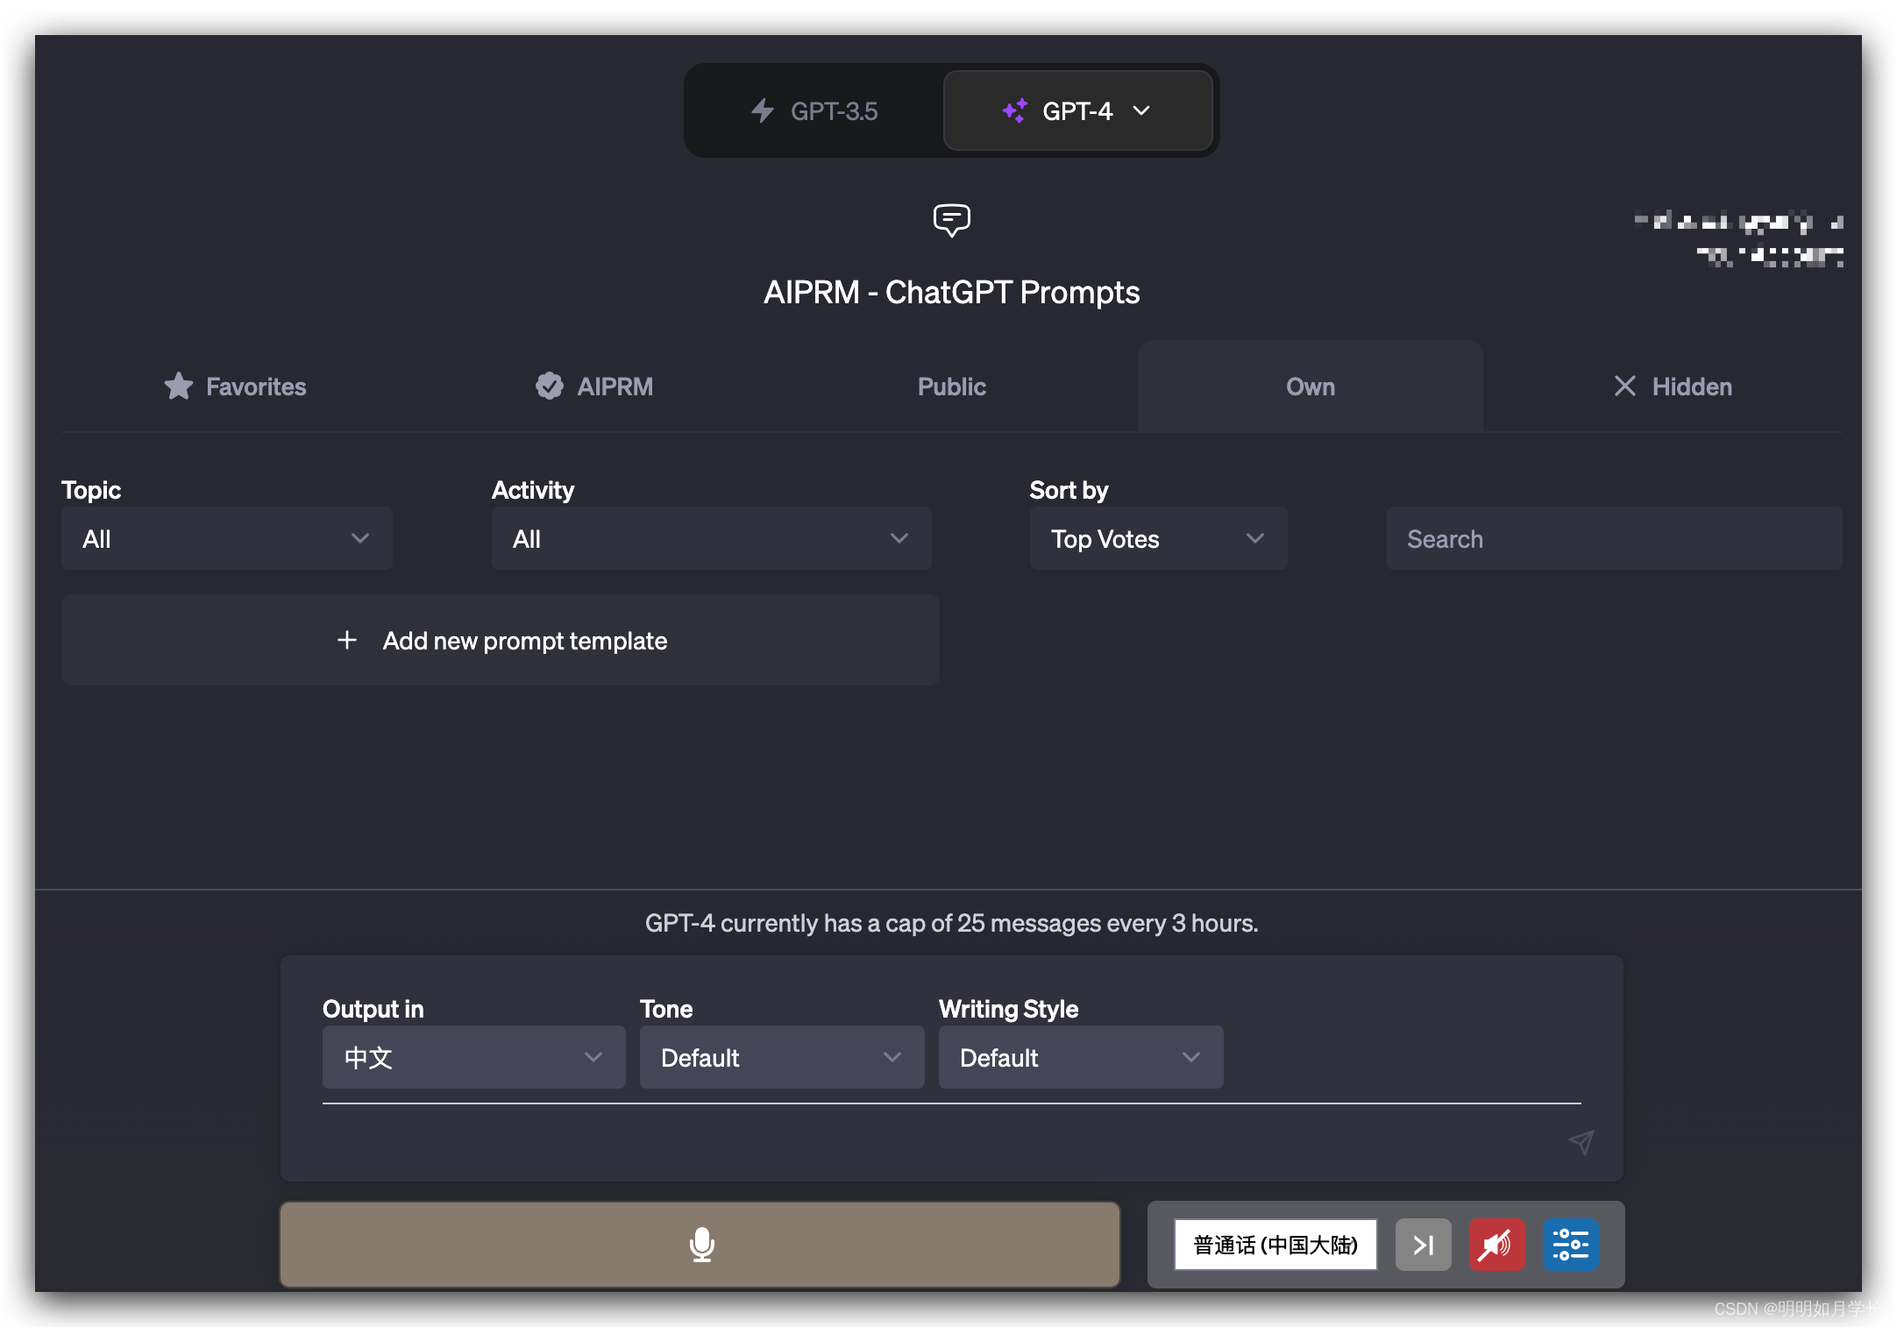Viewport: 1897px width, 1327px height.
Task: Open the blue sliders settings button
Action: [x=1570, y=1245]
